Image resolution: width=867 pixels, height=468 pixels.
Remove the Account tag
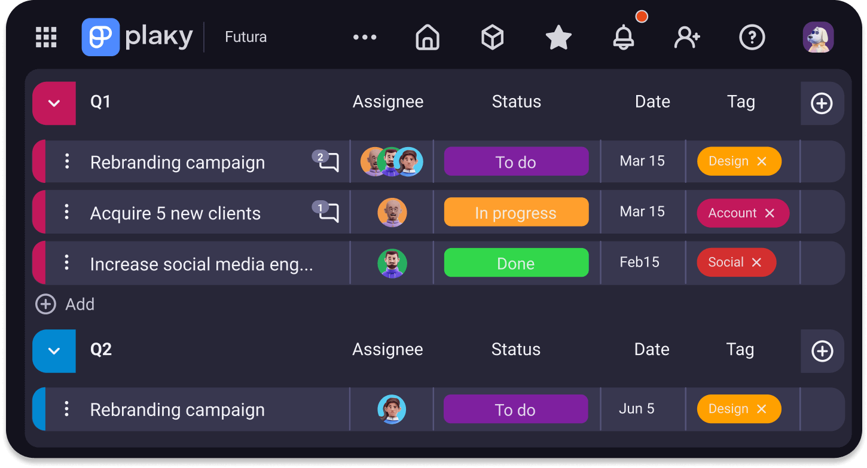(x=770, y=213)
